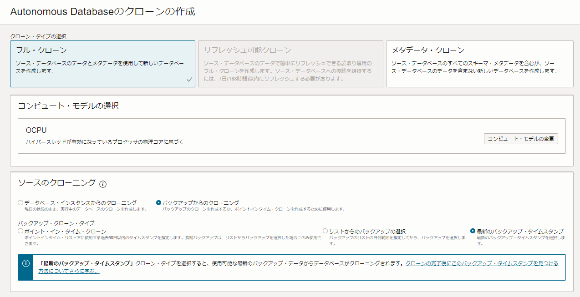Click the OCPU compute model heading

pyautogui.click(x=36, y=130)
